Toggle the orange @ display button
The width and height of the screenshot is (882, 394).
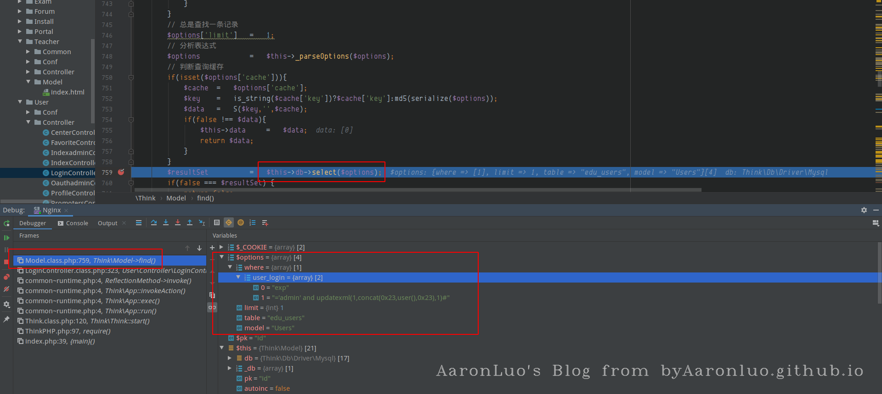coord(241,223)
